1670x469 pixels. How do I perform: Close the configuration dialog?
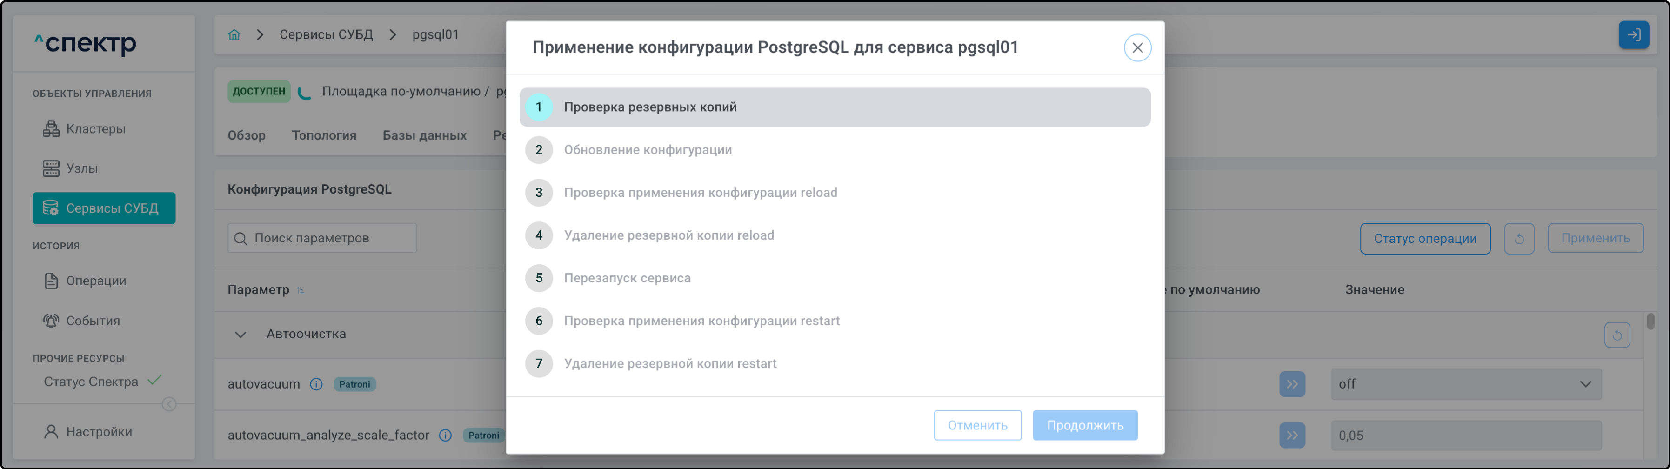coord(1137,48)
